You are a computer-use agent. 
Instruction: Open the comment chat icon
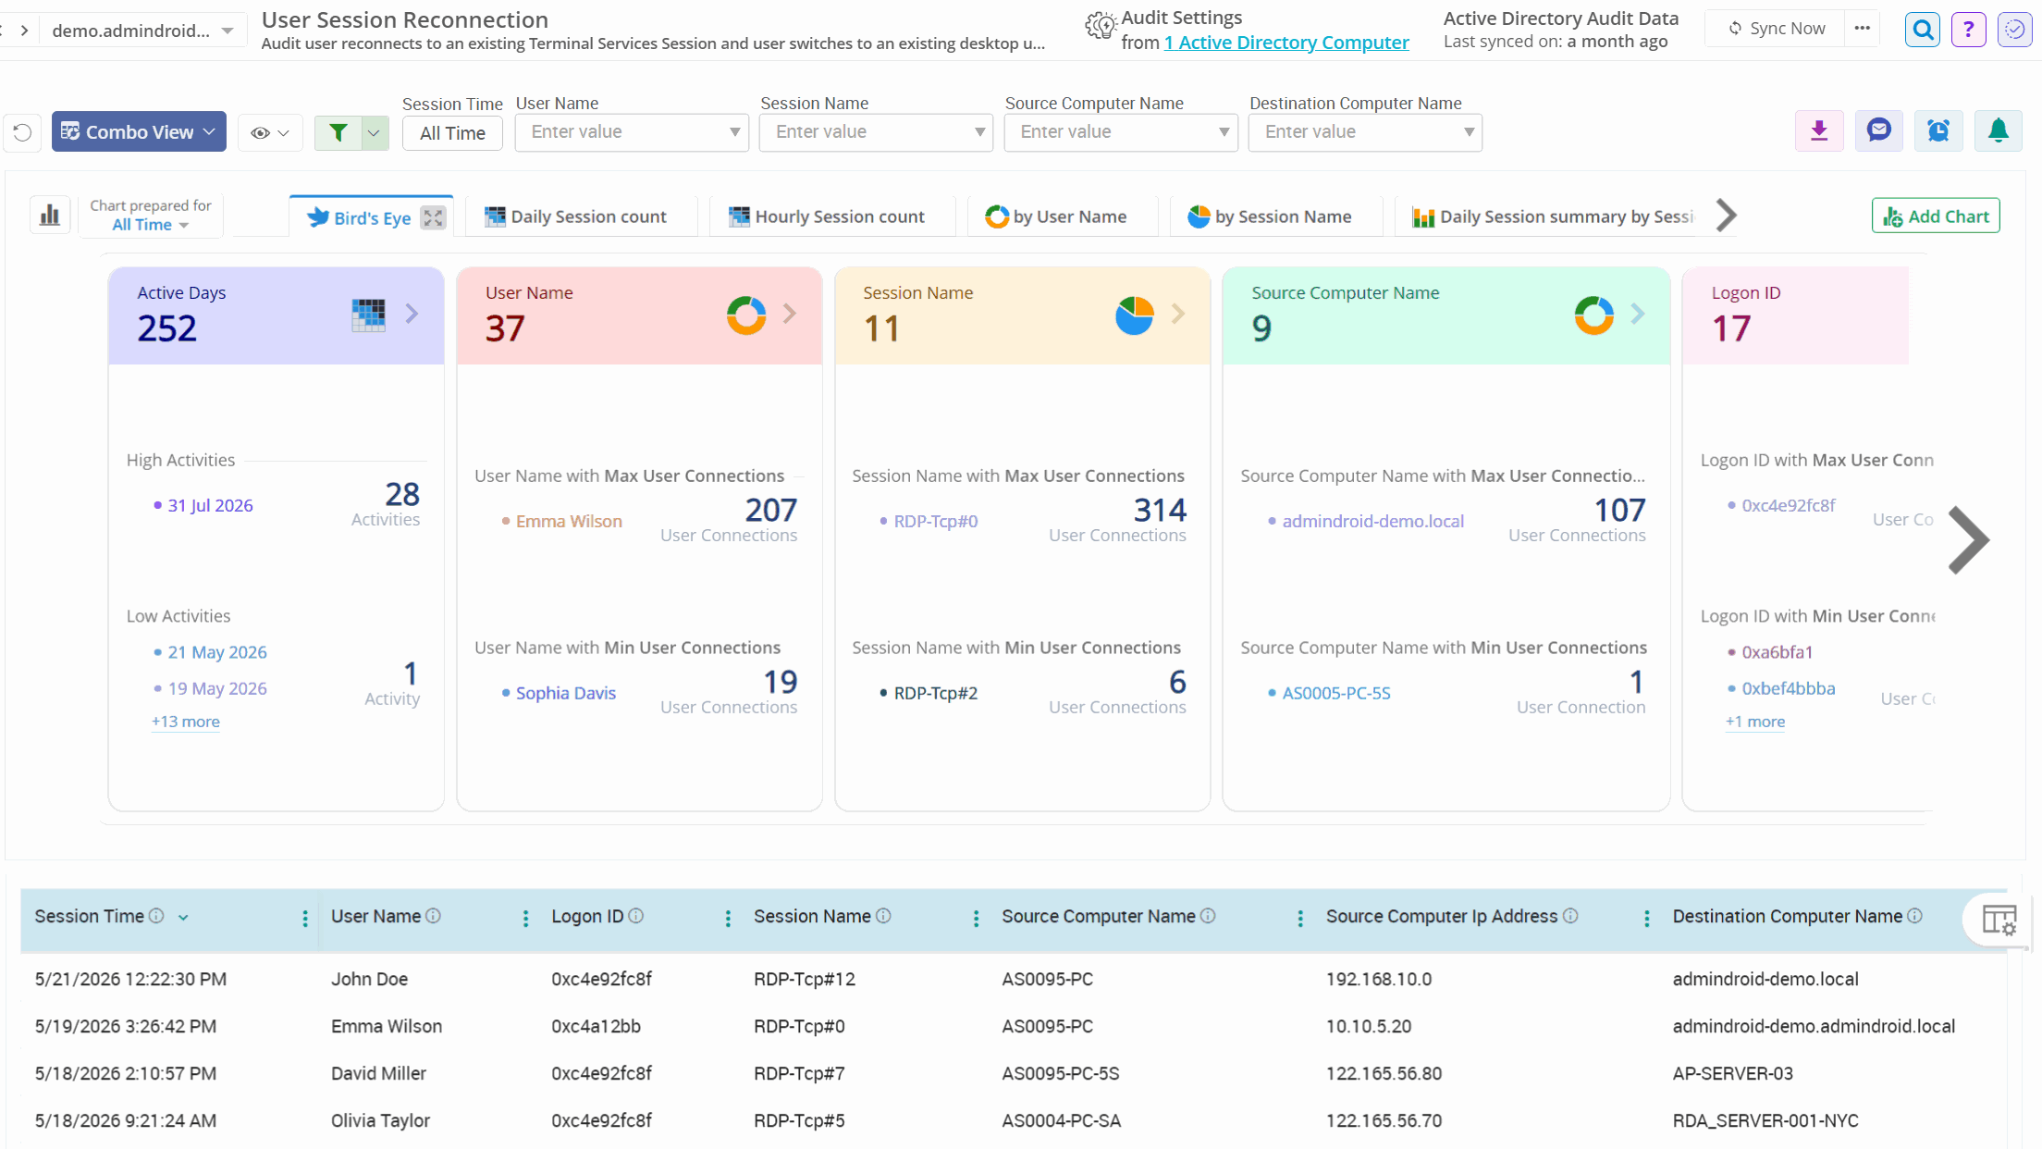coord(1878,131)
